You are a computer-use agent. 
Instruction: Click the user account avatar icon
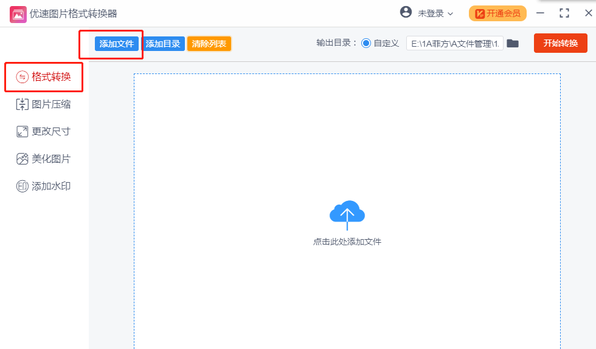point(406,12)
